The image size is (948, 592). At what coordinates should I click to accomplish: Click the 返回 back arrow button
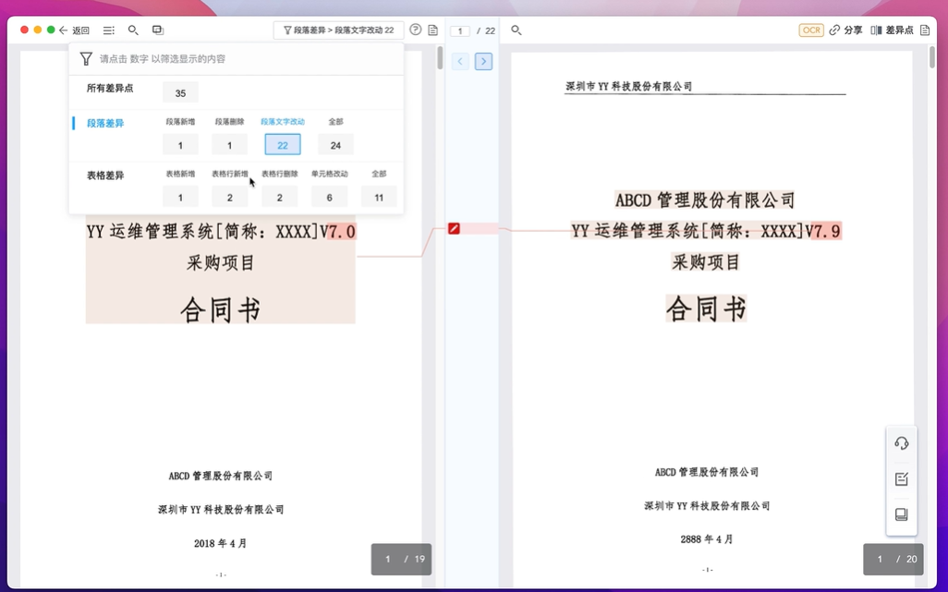click(74, 30)
